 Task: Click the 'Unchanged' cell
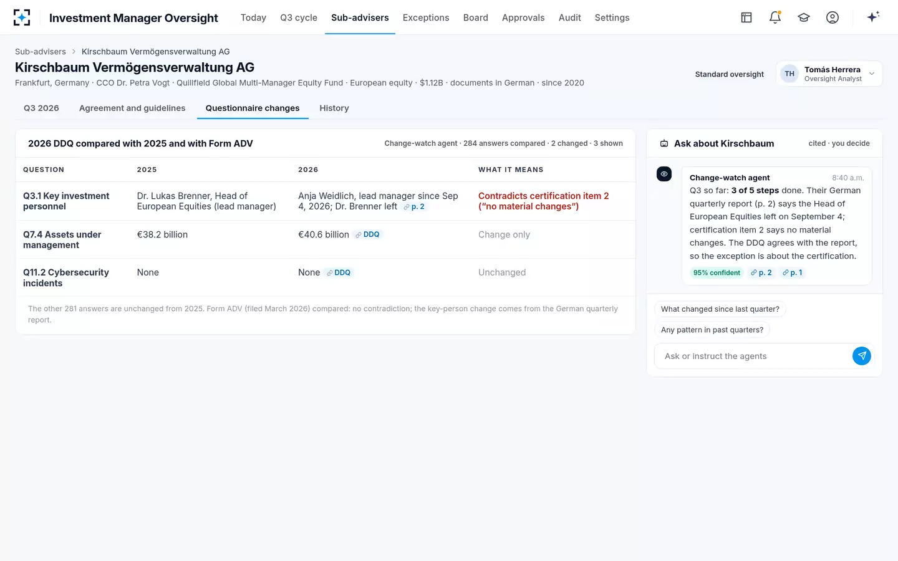(502, 273)
